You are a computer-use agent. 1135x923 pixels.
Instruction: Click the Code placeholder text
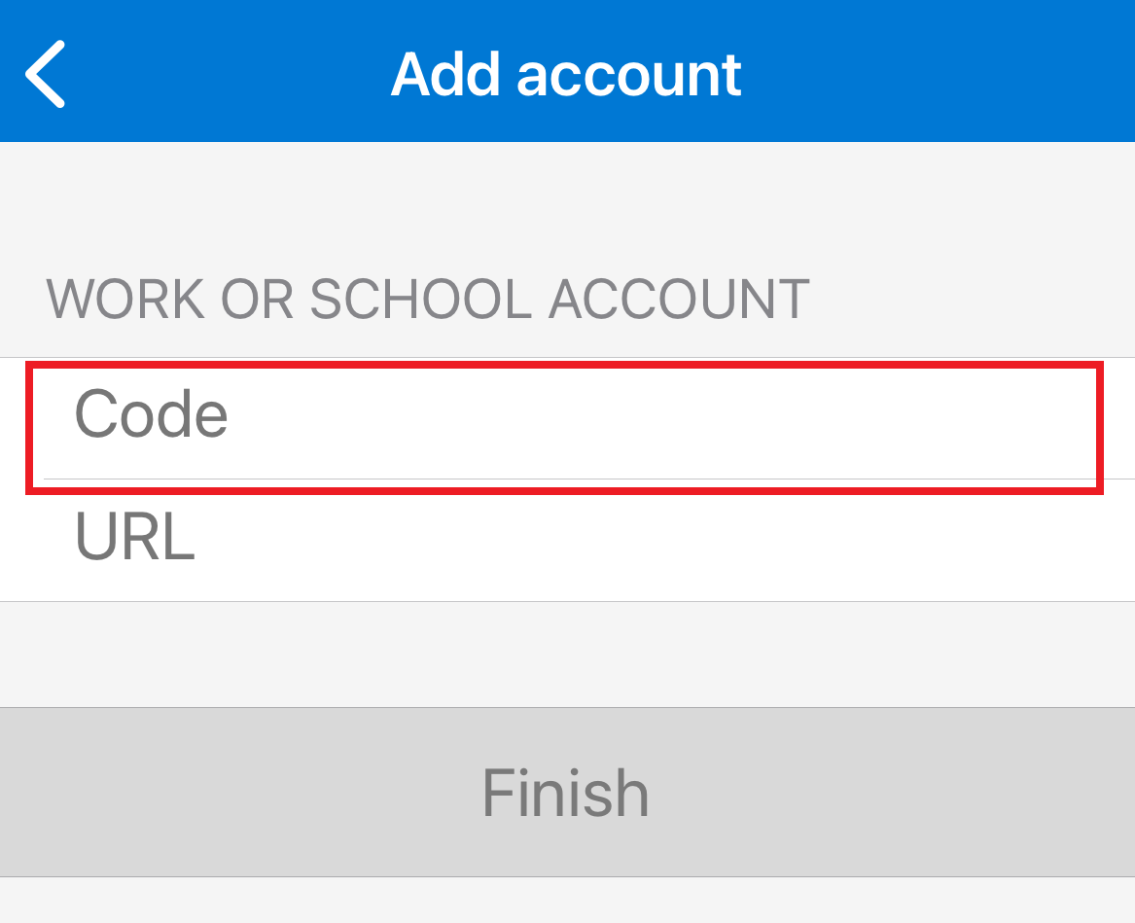[x=152, y=415]
